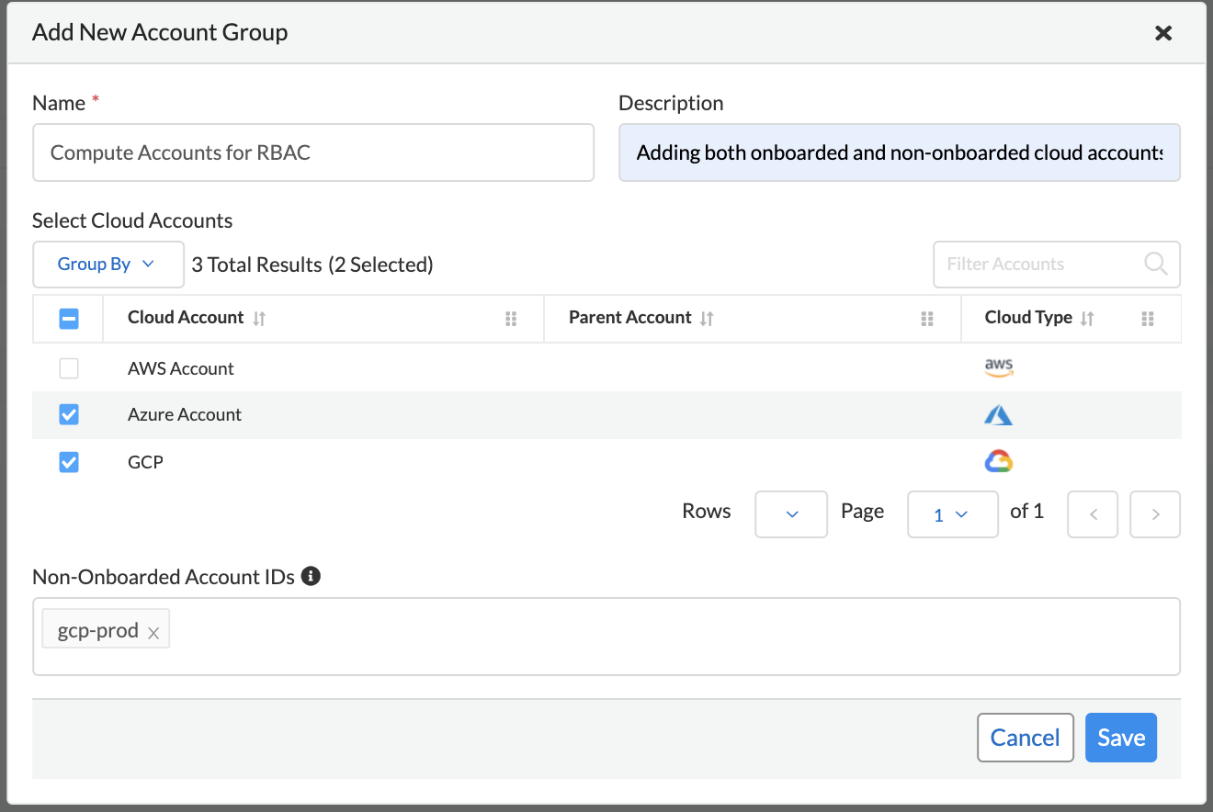The height and width of the screenshot is (812, 1213).
Task: Go to the previous page of results
Action: [x=1093, y=514]
